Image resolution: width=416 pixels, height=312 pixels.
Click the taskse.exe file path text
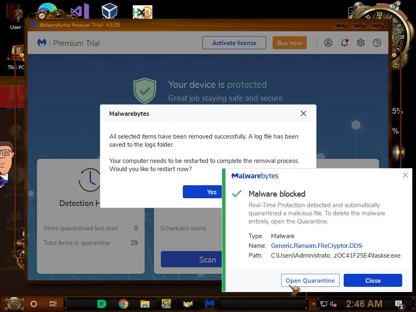click(336, 256)
